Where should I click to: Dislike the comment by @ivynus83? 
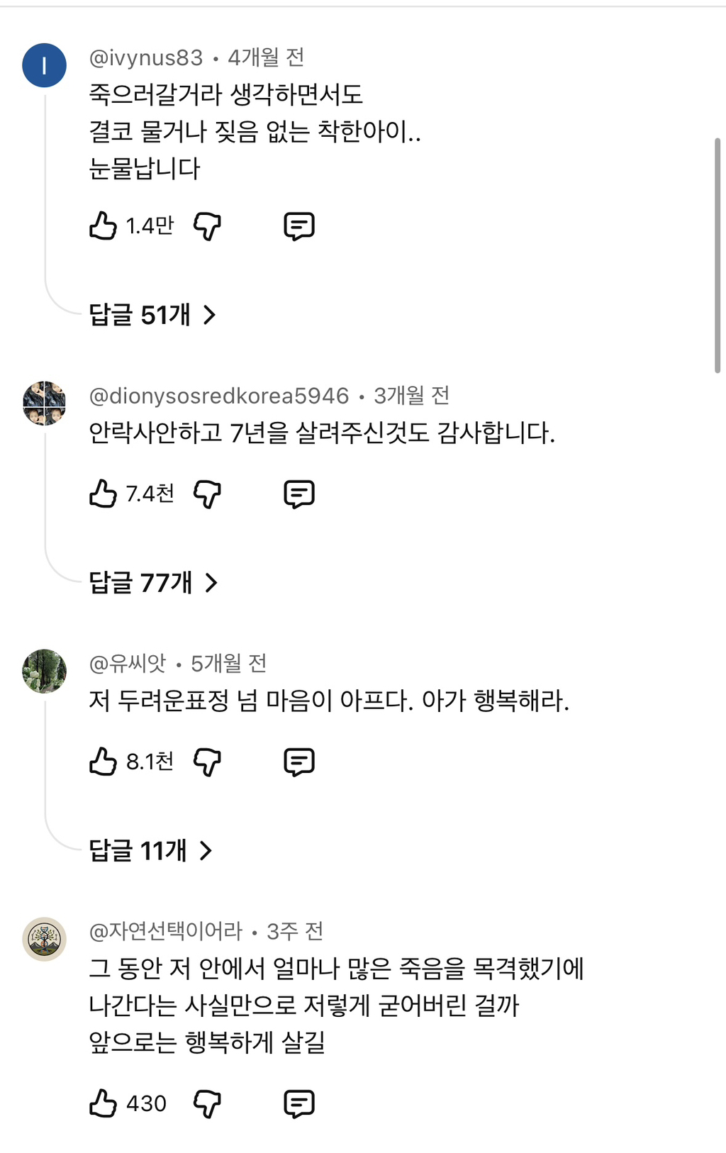click(x=207, y=226)
